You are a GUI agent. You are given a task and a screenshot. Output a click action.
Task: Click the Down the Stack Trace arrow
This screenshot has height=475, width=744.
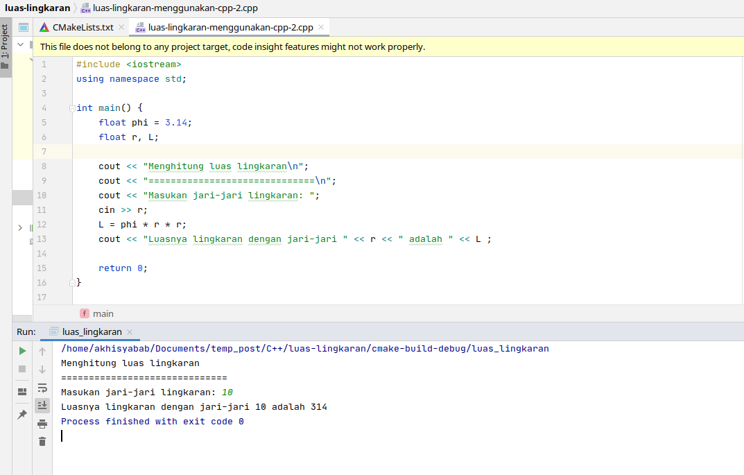pos(42,369)
